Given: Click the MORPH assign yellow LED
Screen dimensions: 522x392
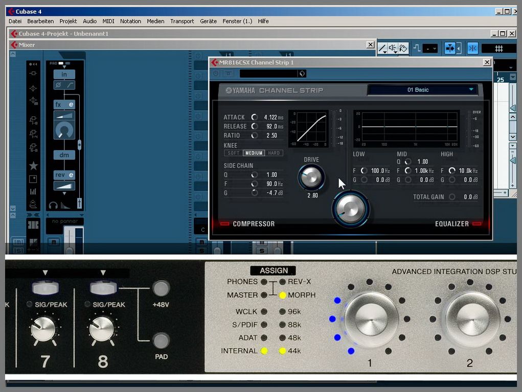Looking at the screenshot, I should tap(283, 295).
